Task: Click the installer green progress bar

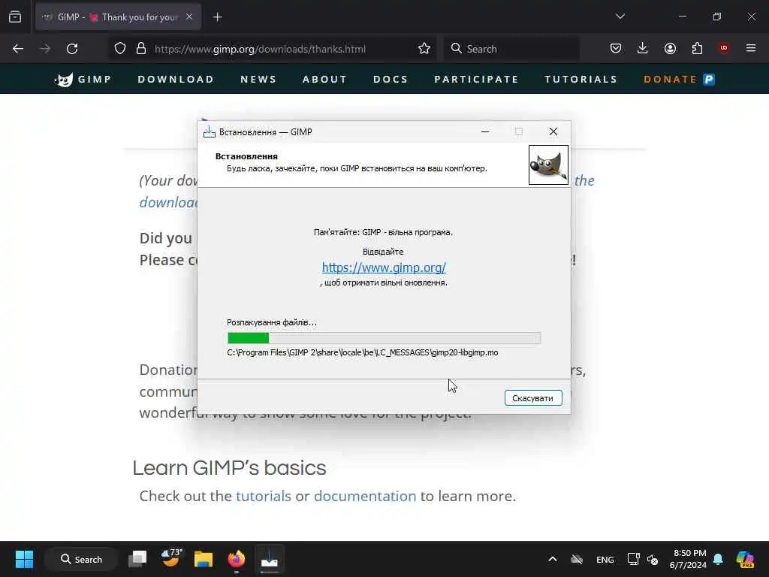Action: click(x=384, y=337)
